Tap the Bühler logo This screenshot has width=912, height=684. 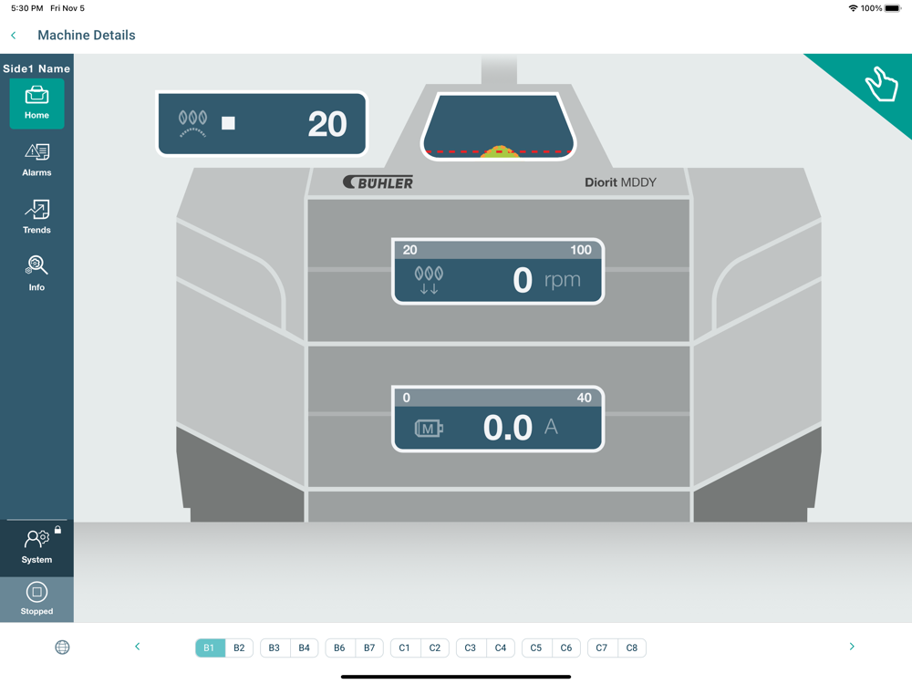coord(378,182)
